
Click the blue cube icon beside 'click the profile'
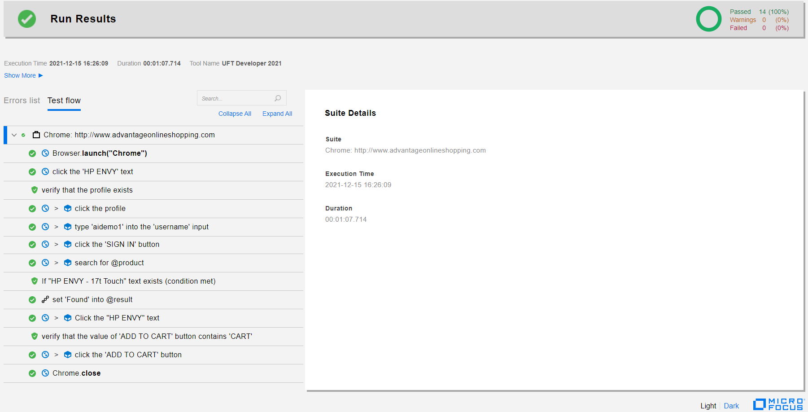[x=68, y=208]
